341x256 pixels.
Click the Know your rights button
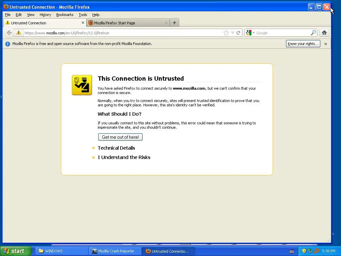303,44
